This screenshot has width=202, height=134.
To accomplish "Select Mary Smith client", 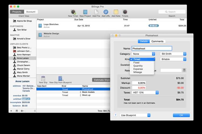I will (22, 72).
